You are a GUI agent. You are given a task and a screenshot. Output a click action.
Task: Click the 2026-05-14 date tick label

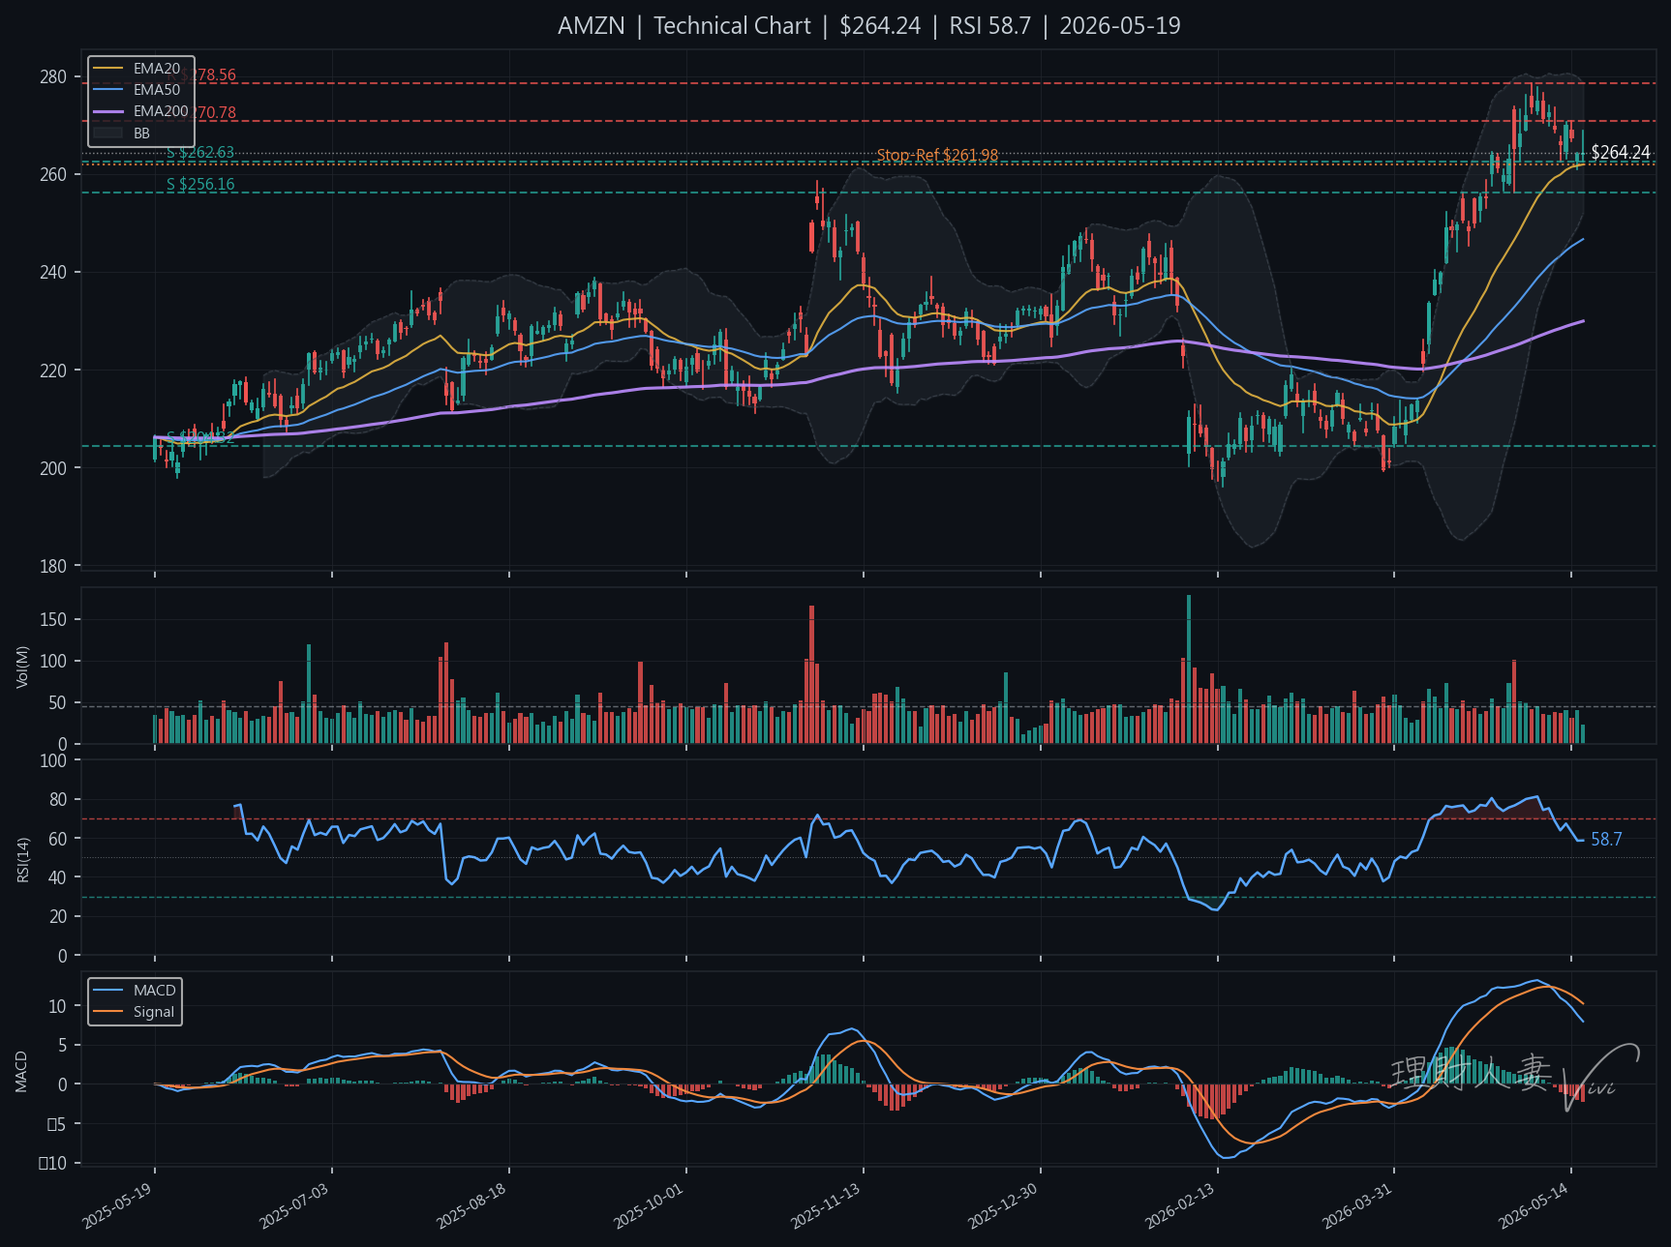pyautogui.click(x=1534, y=1206)
